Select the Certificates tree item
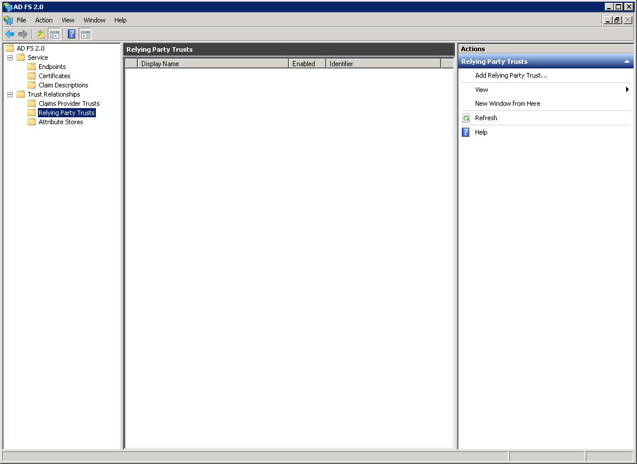The image size is (637, 464). click(55, 76)
